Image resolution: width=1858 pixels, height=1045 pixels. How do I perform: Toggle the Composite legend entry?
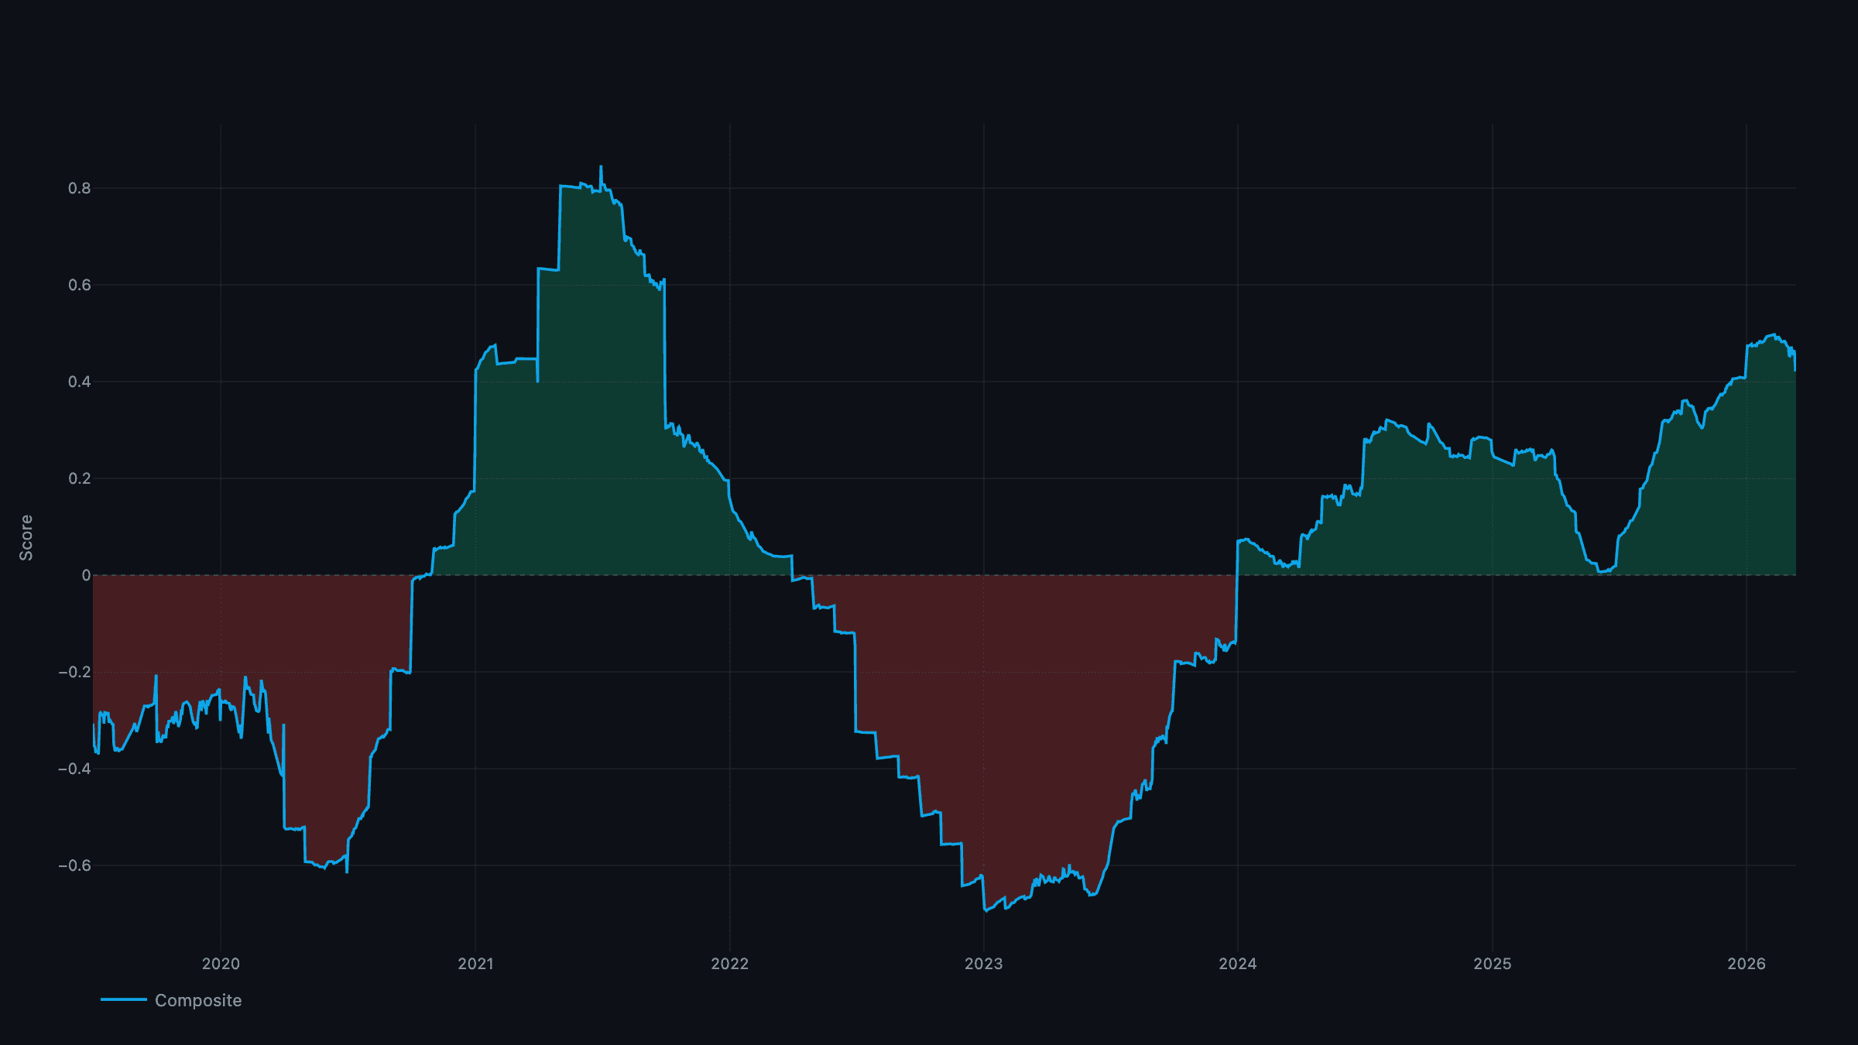197,1000
